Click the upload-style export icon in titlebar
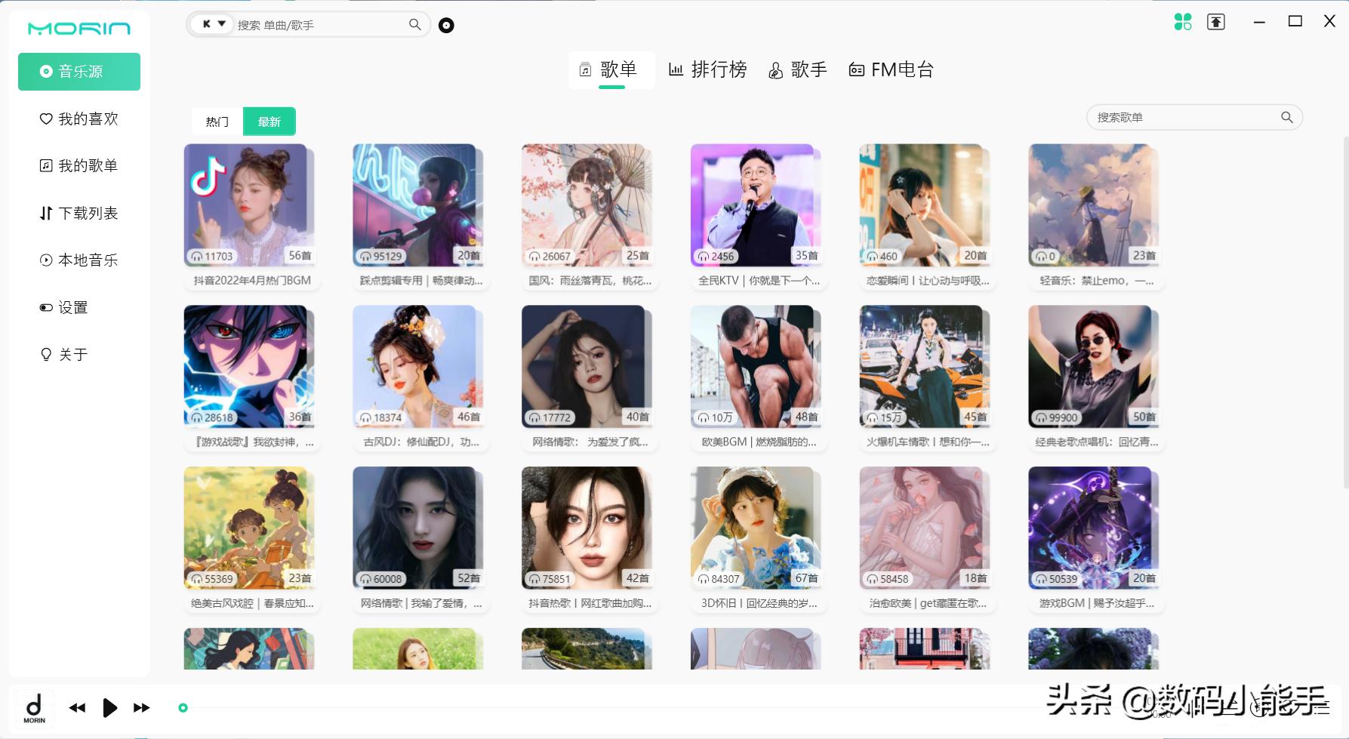This screenshot has height=739, width=1349. pyautogui.click(x=1215, y=22)
